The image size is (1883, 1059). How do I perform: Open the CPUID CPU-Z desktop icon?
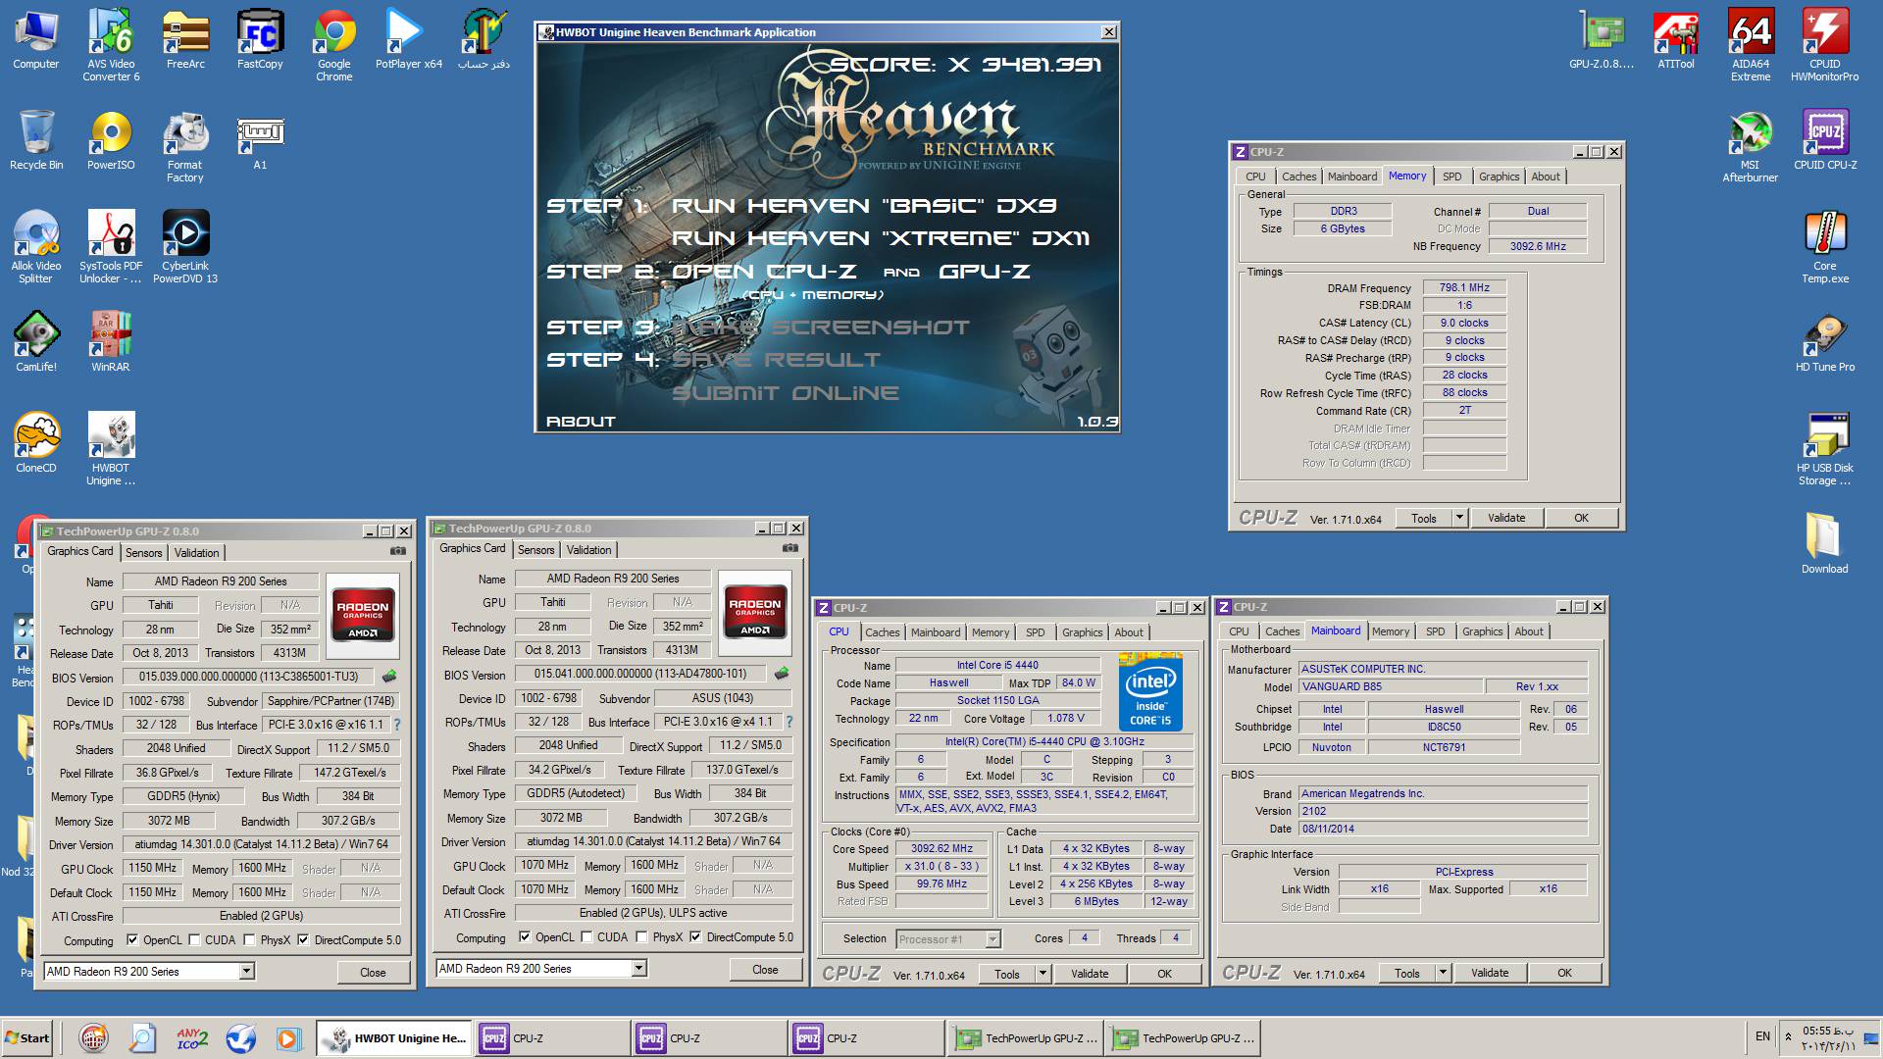[1825, 140]
